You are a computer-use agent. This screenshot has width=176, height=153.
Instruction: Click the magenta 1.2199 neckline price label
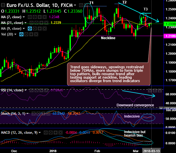170,36
